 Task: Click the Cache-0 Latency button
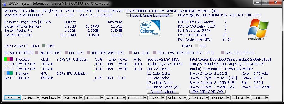point(163,92)
